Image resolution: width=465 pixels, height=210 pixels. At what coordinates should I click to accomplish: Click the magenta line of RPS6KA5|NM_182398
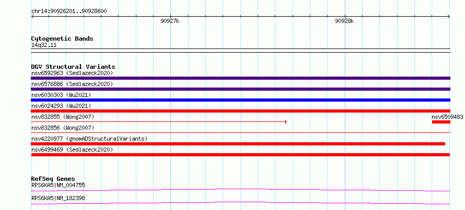240,203
